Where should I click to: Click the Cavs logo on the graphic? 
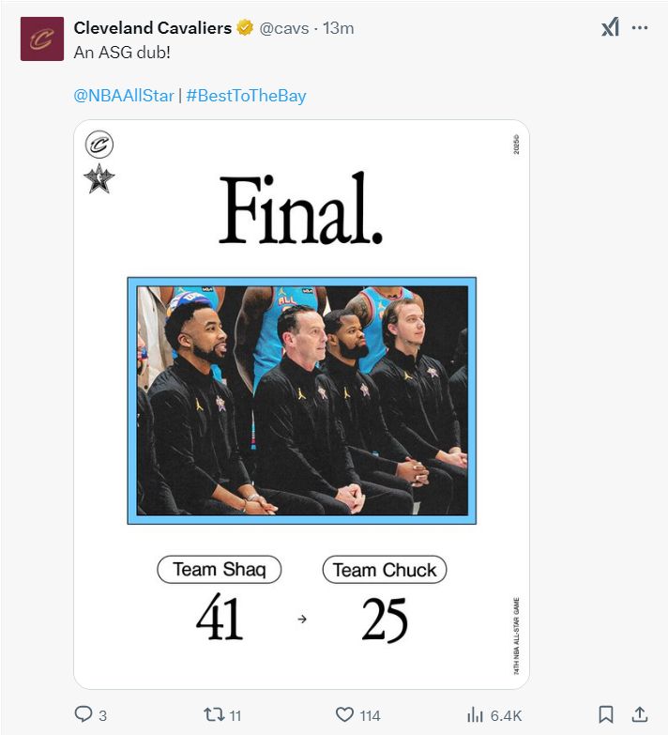pyautogui.click(x=99, y=145)
